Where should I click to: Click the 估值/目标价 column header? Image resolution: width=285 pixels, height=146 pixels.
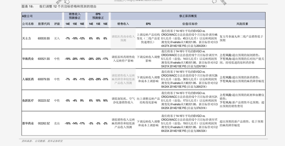tap(190, 24)
